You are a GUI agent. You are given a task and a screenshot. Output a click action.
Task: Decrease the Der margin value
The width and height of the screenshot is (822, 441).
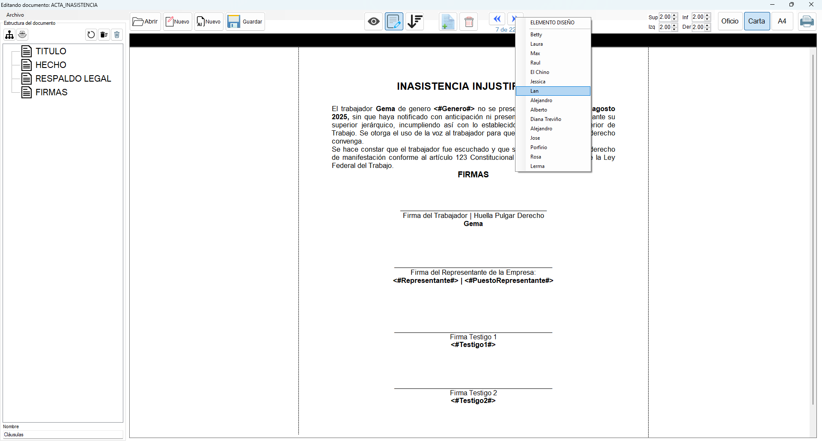708,29
